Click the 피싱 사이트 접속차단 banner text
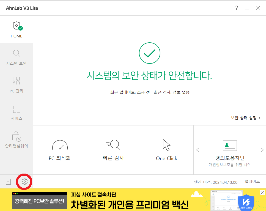 point(94,194)
